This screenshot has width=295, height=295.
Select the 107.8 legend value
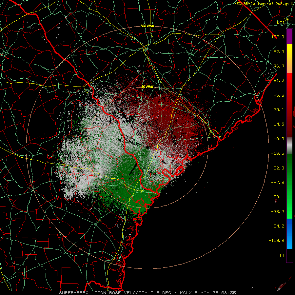278,37
